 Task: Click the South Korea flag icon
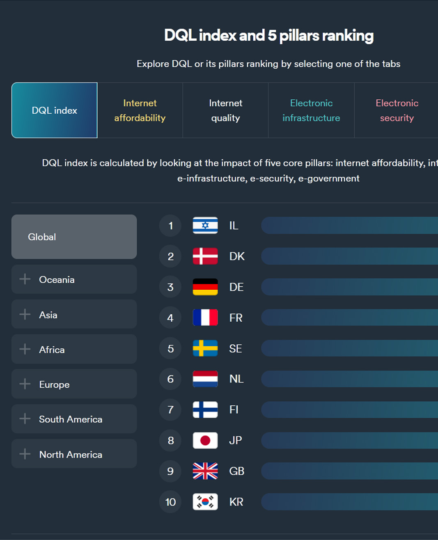(x=205, y=502)
